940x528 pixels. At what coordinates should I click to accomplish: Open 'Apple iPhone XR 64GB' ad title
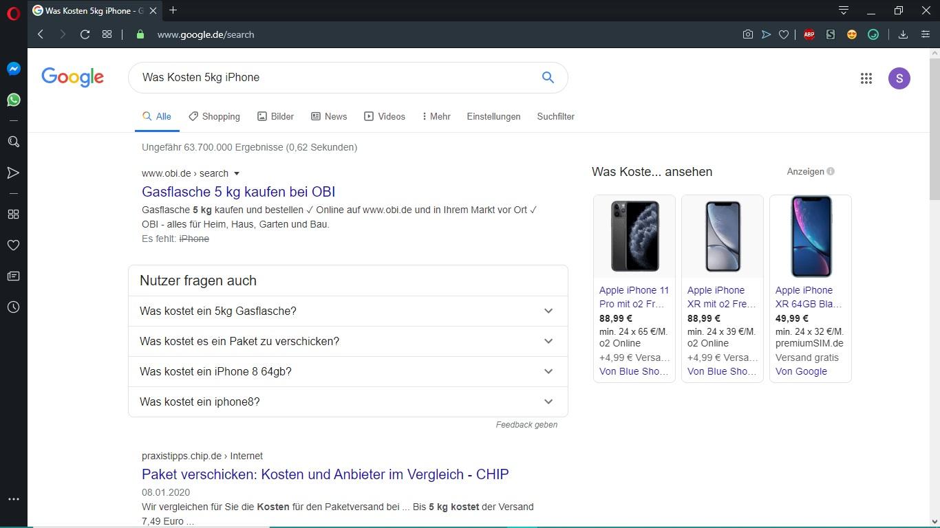point(809,297)
